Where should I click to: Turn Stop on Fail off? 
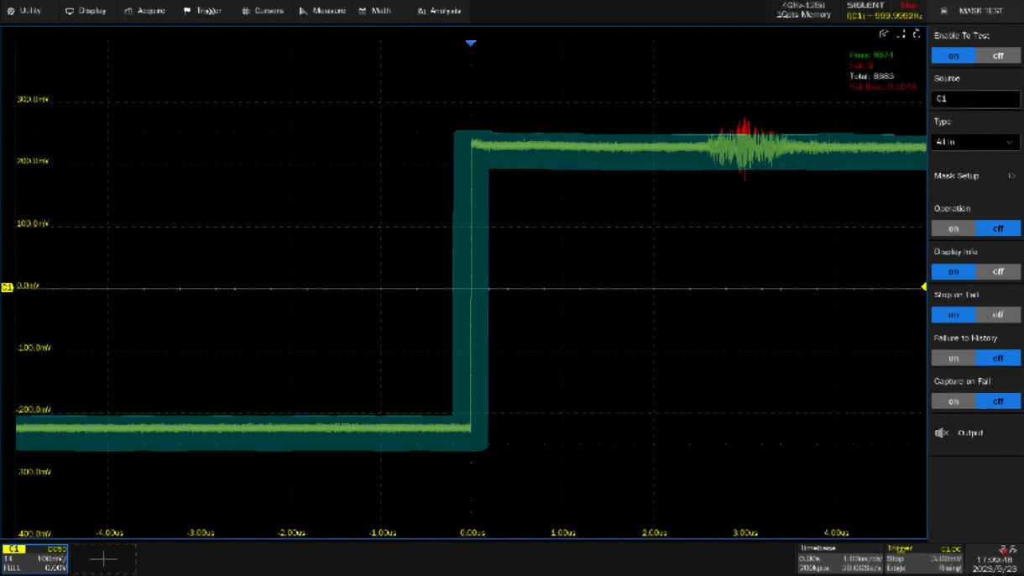(x=998, y=315)
